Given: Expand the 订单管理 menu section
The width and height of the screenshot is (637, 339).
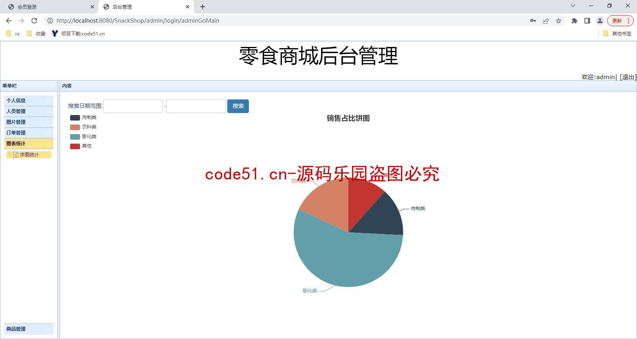Looking at the screenshot, I should click(29, 133).
